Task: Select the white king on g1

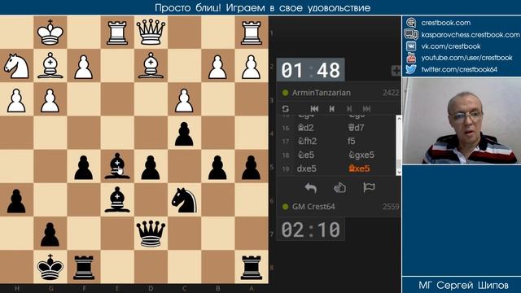Action: [50, 33]
